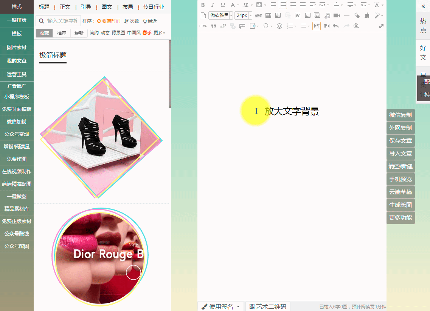Open 一键排版 in left sidebar
The width and height of the screenshot is (430, 311).
[x=17, y=20]
